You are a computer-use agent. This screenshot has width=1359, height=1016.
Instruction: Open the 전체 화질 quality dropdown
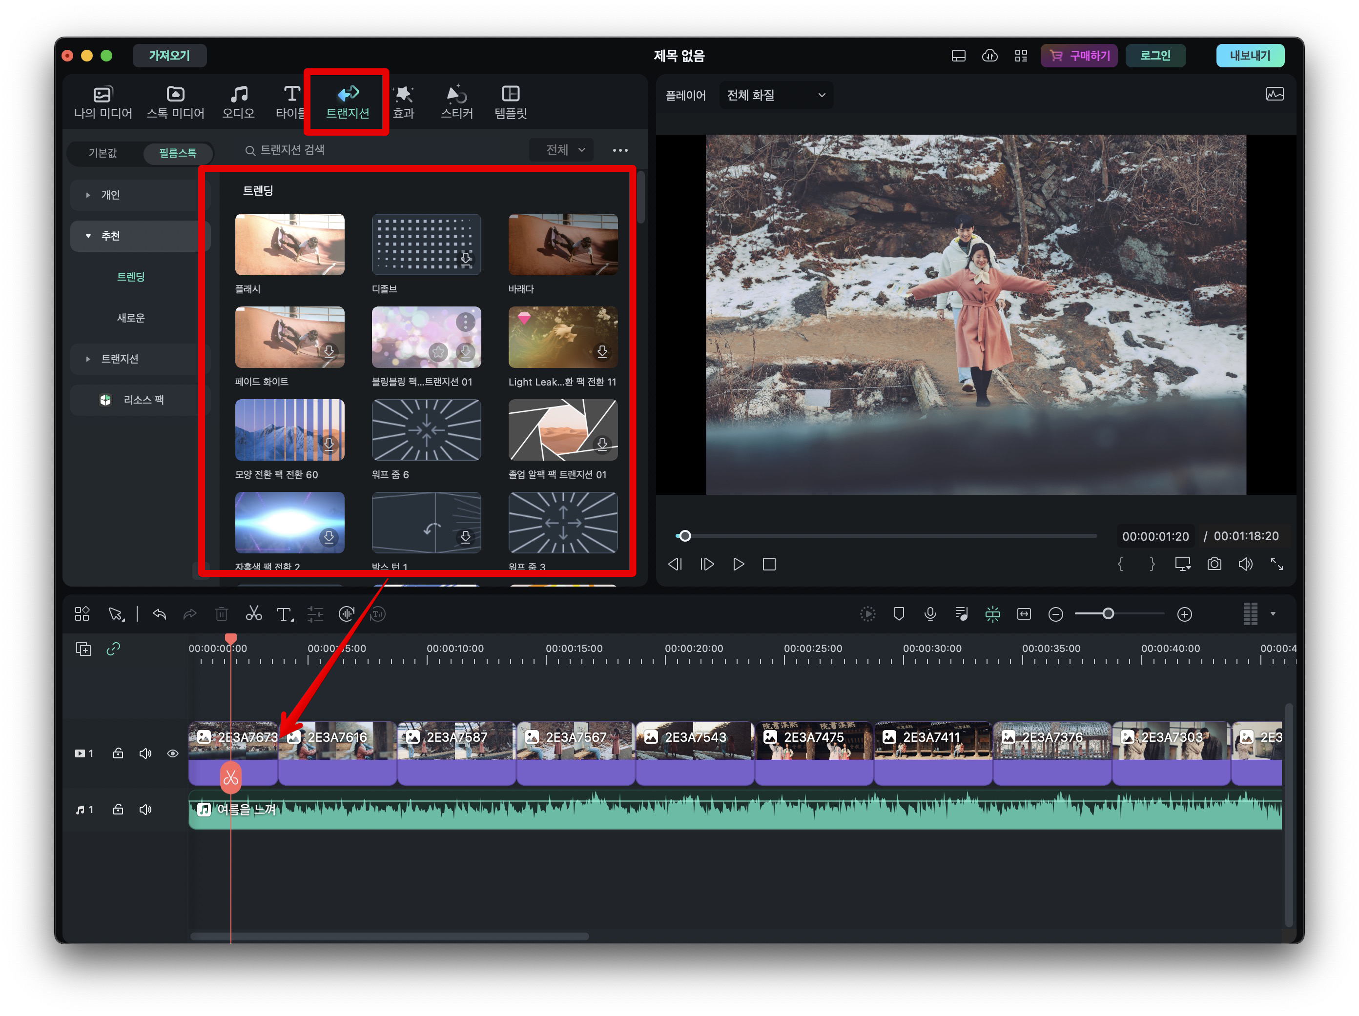coord(775,95)
